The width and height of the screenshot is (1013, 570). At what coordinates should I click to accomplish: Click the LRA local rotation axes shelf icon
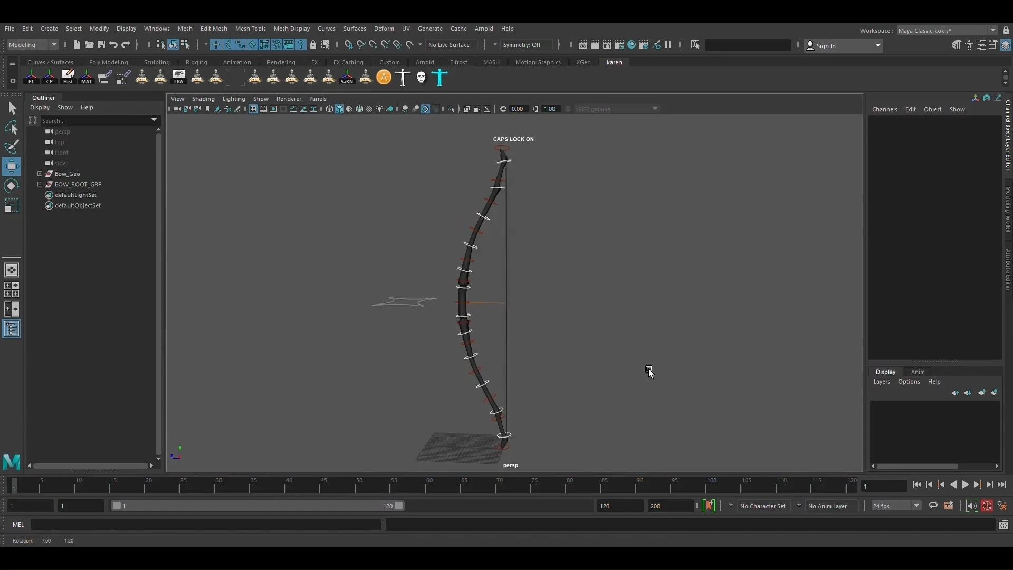[179, 77]
